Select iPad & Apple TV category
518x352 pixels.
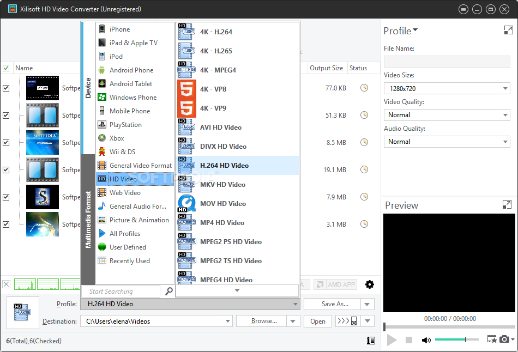coord(135,43)
